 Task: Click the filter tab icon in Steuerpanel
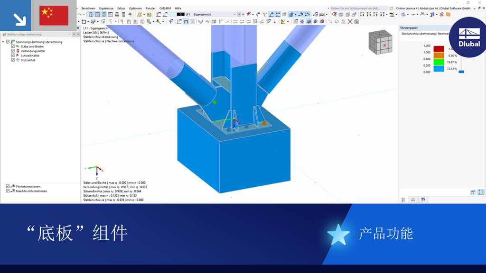[x=423, y=200]
